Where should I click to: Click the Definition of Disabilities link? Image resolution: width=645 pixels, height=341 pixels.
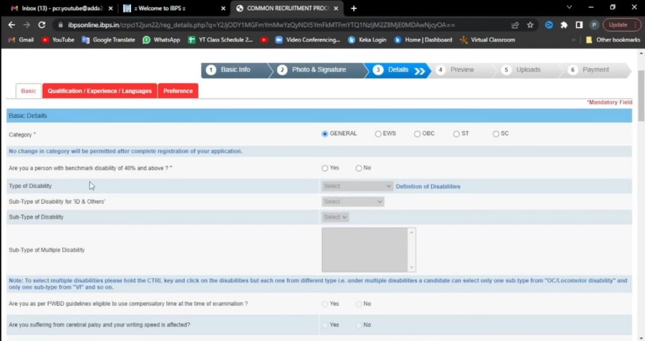click(428, 187)
